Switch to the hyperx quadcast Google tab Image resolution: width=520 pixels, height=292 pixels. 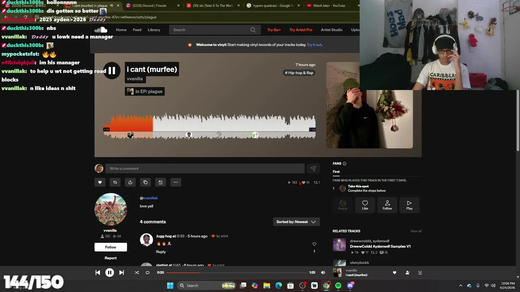(x=273, y=6)
